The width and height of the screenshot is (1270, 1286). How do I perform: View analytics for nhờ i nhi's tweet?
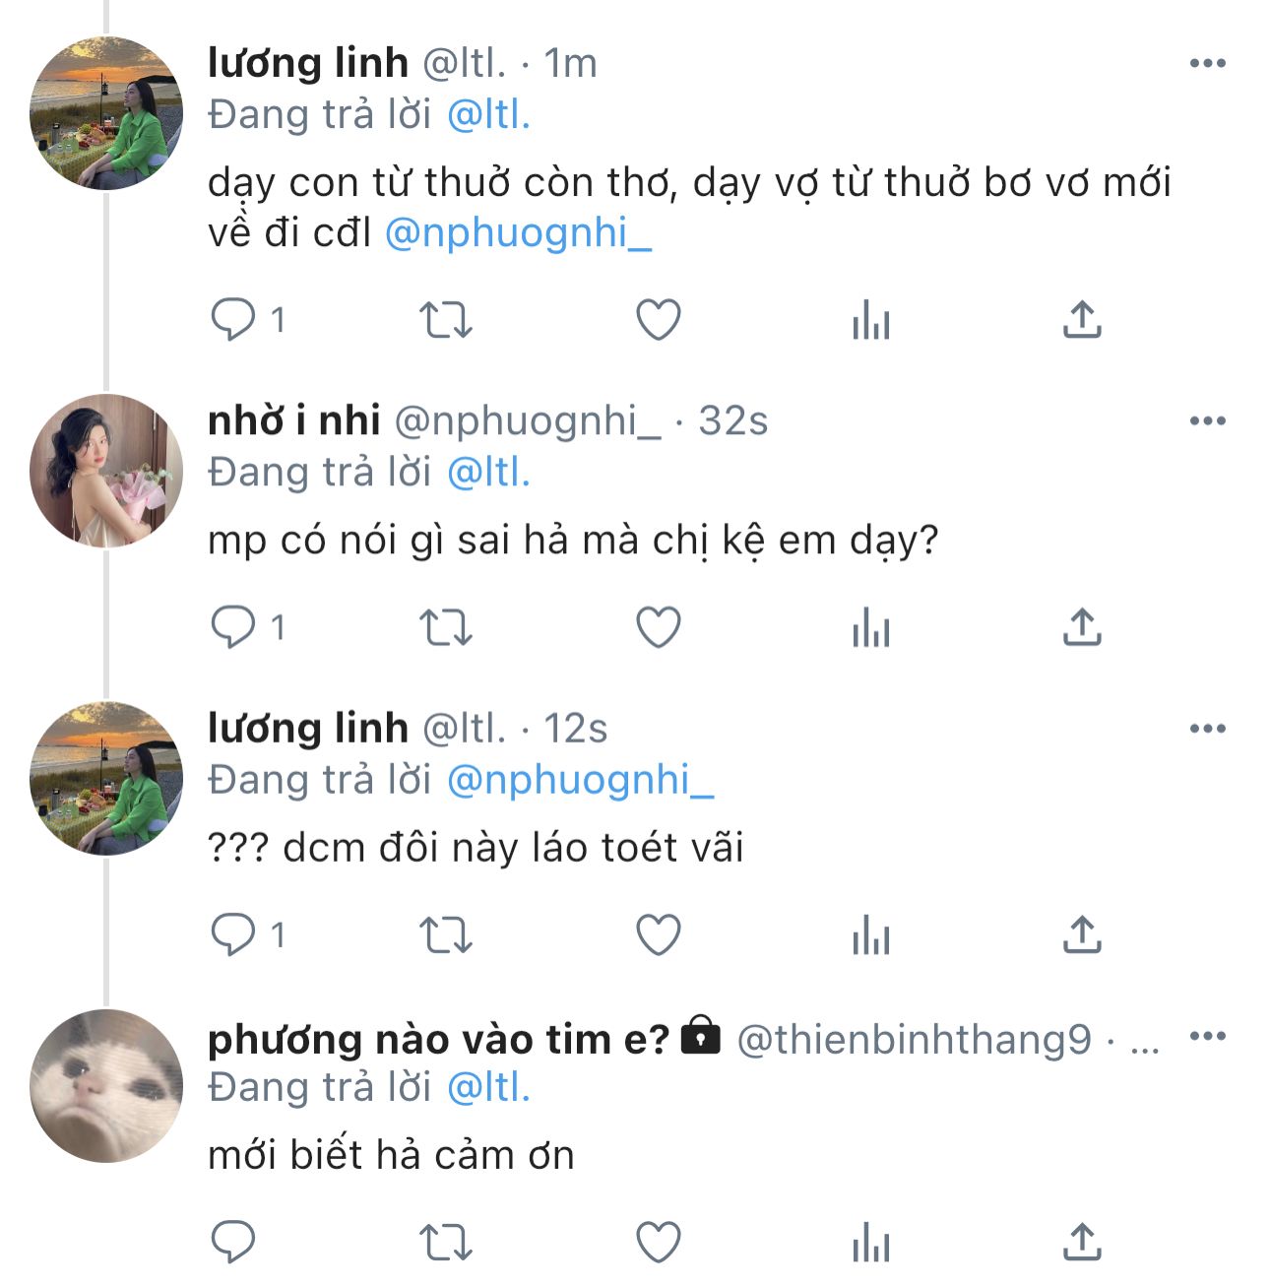pyautogui.click(x=870, y=627)
